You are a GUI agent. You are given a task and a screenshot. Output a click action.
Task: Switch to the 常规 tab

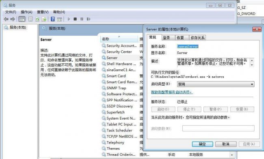click(x=154, y=37)
